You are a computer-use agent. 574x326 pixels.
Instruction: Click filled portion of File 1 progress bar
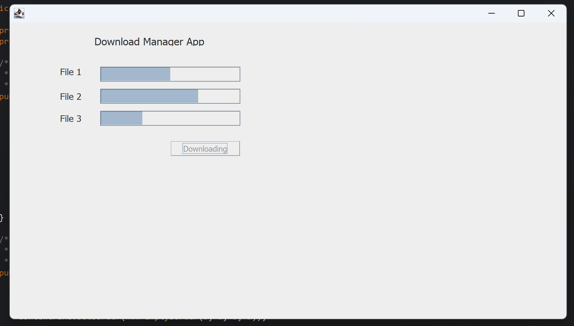click(136, 74)
